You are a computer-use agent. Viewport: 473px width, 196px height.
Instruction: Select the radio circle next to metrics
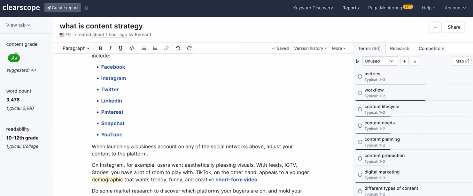360,77
